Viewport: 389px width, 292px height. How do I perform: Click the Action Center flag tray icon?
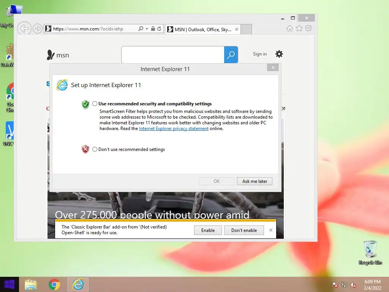(x=335, y=285)
